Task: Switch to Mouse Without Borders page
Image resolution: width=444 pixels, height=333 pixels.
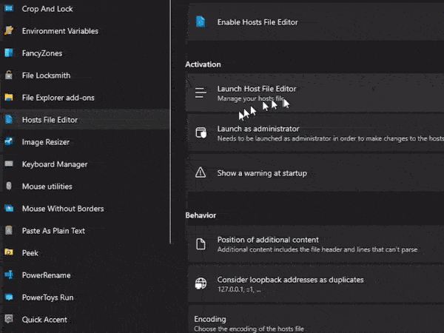Action: (x=85, y=209)
